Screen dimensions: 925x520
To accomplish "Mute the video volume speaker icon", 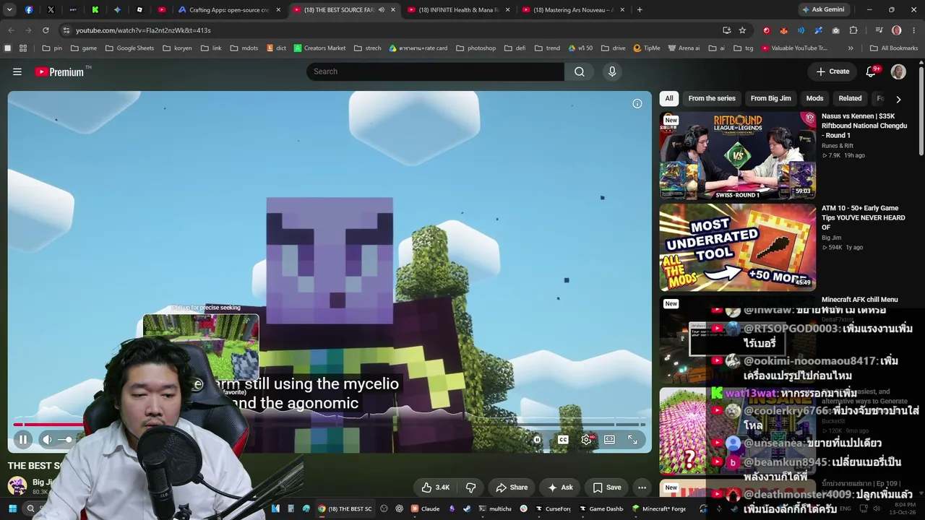I will pos(47,439).
